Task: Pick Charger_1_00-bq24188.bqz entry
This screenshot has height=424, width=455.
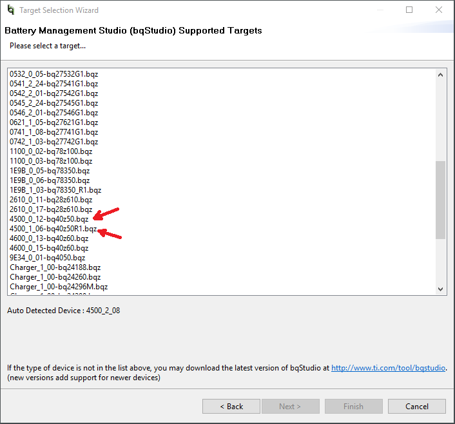Action: [x=55, y=267]
